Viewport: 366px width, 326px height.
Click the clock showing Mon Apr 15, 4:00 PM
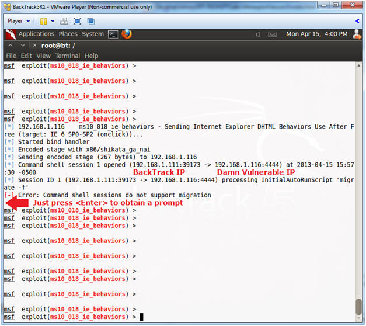(317, 34)
